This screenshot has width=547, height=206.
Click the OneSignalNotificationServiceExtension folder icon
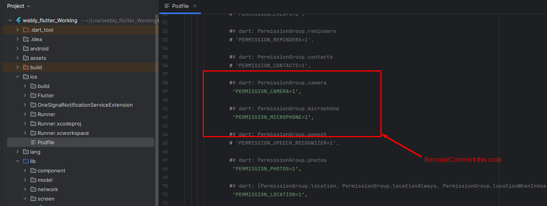point(33,105)
